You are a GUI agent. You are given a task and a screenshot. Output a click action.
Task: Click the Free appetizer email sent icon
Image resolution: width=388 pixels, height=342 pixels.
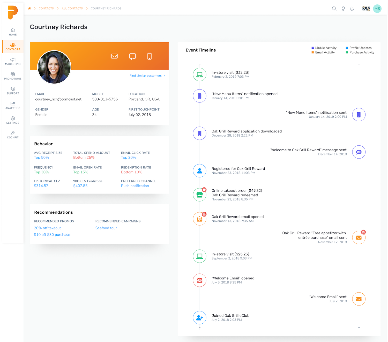coord(359,237)
